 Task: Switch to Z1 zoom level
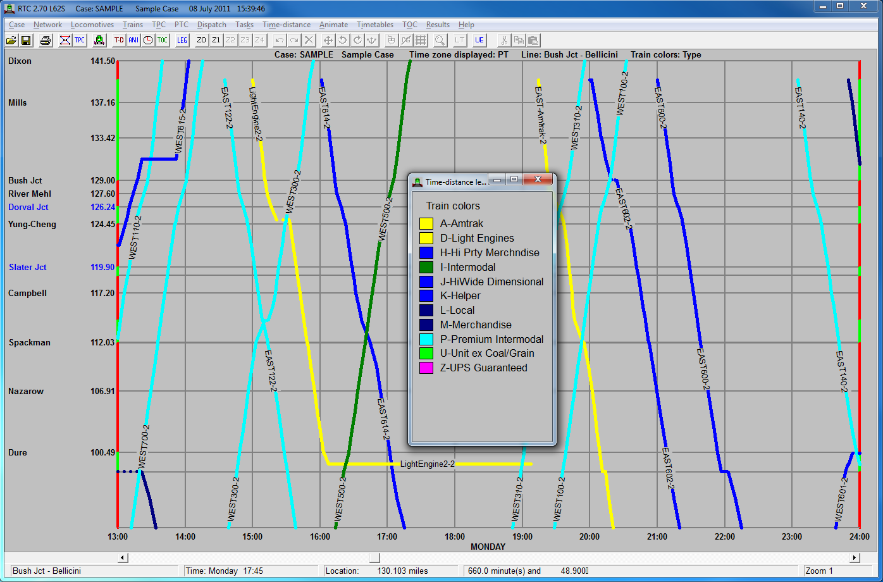coord(216,40)
